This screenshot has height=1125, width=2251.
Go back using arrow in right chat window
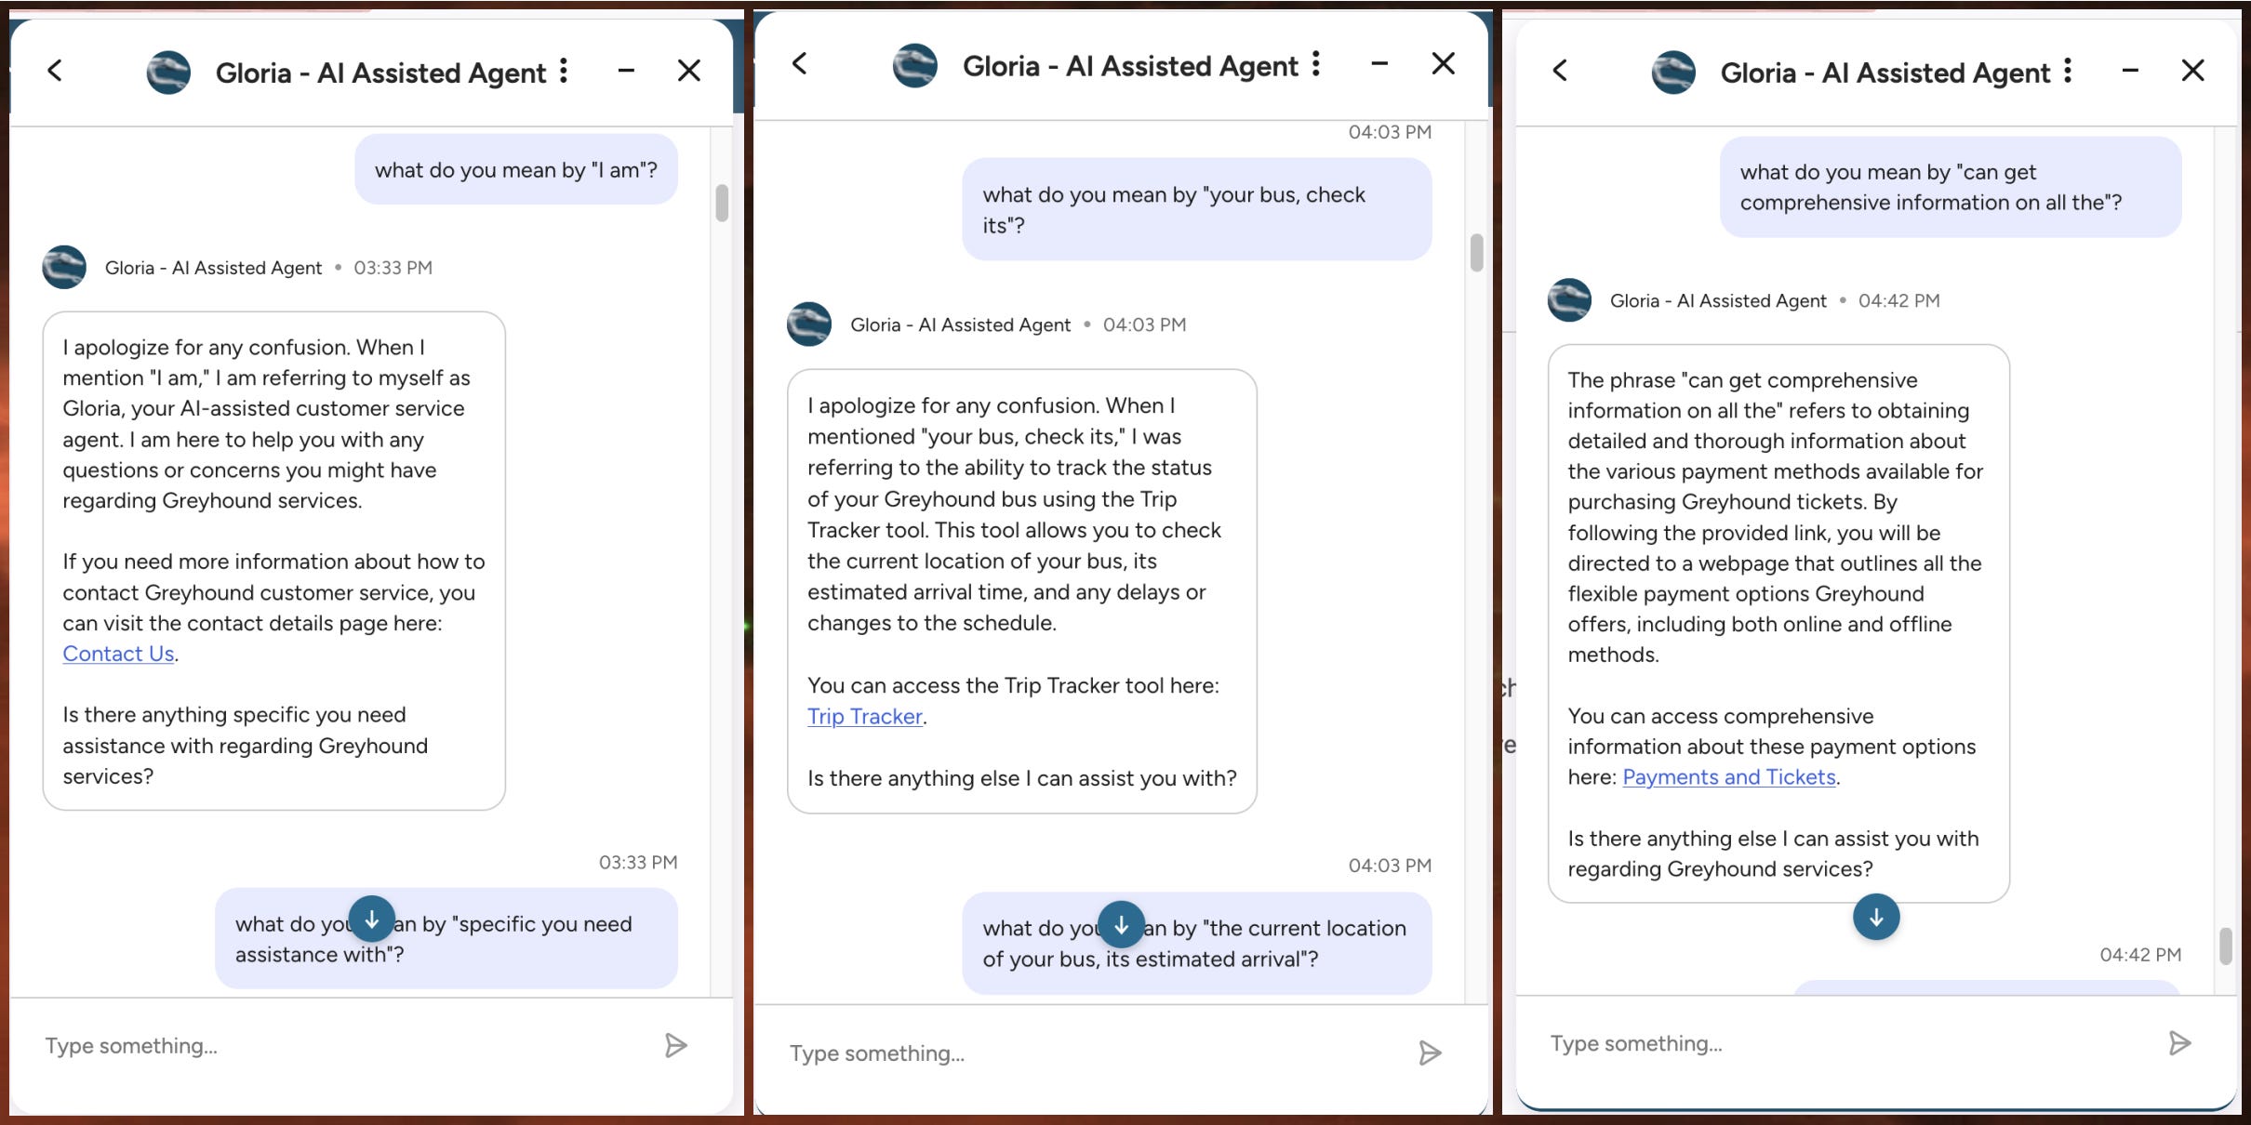pos(1560,71)
